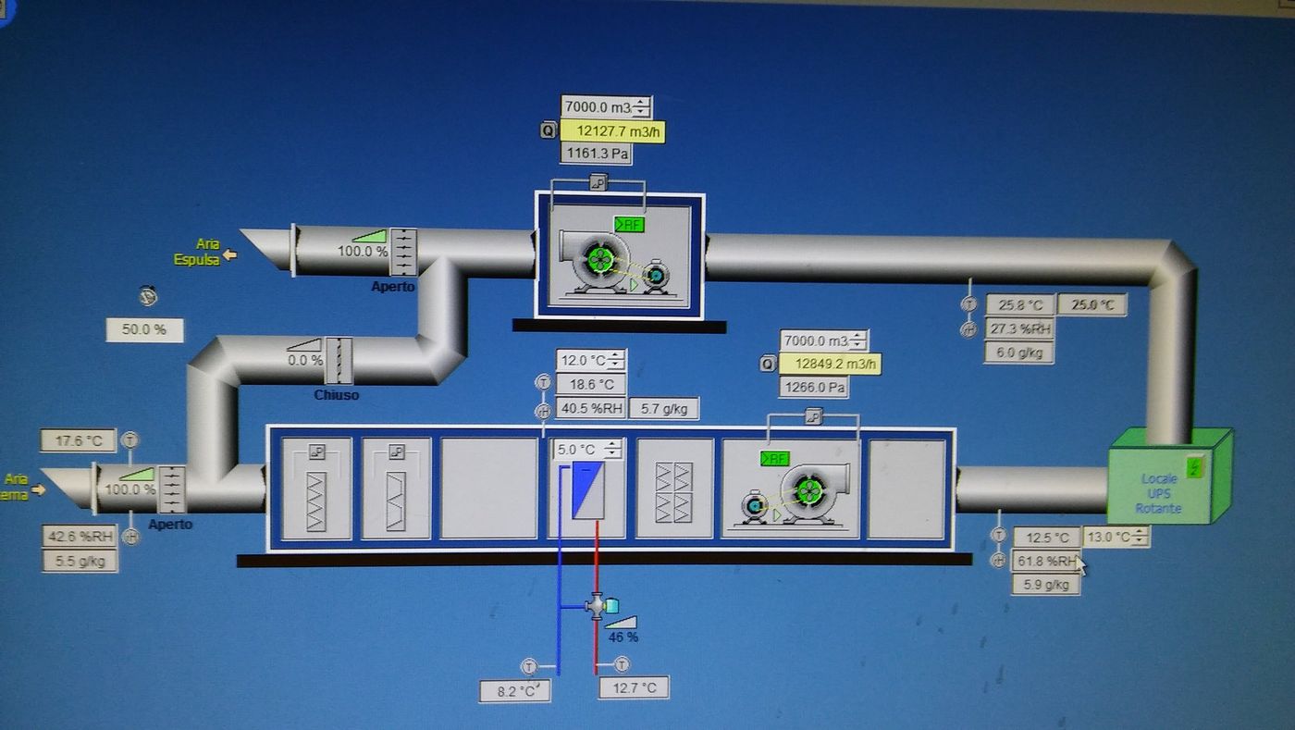1295x730 pixels.
Task: Open the outside air intake damper at 100.0 %
Action: (172, 489)
